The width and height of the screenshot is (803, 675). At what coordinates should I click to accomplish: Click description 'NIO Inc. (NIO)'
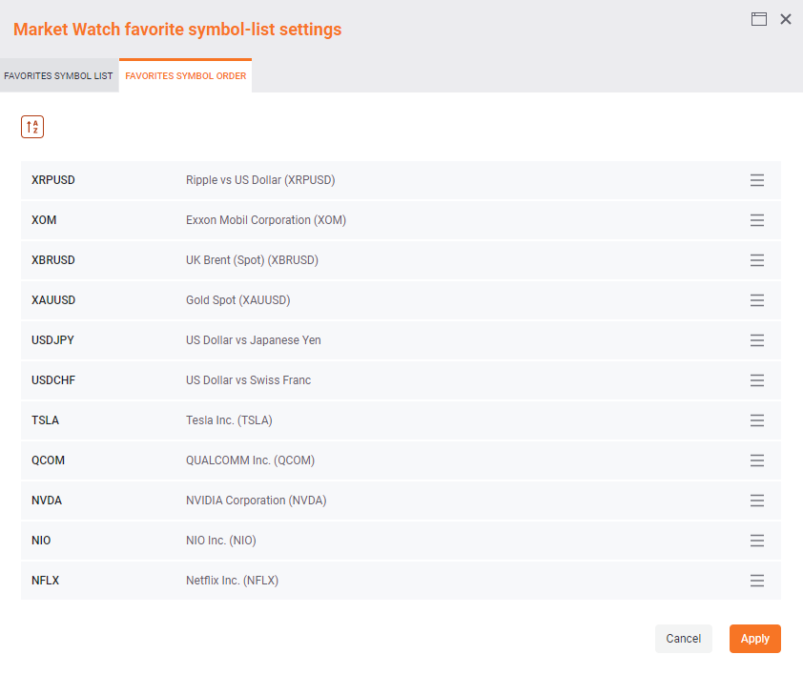coord(220,541)
